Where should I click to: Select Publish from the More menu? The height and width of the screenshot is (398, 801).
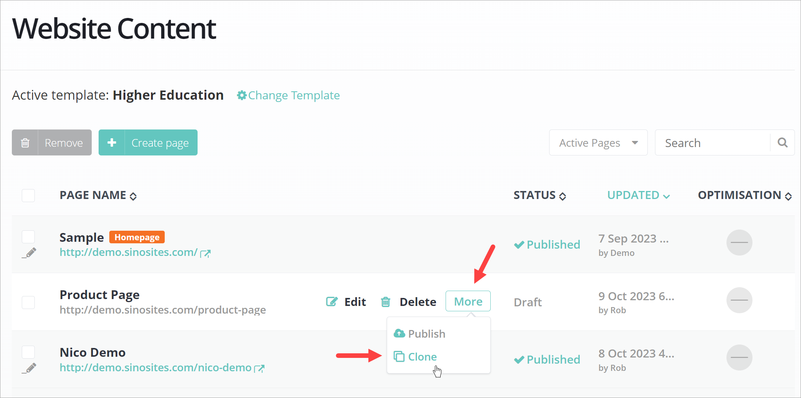[x=426, y=334]
